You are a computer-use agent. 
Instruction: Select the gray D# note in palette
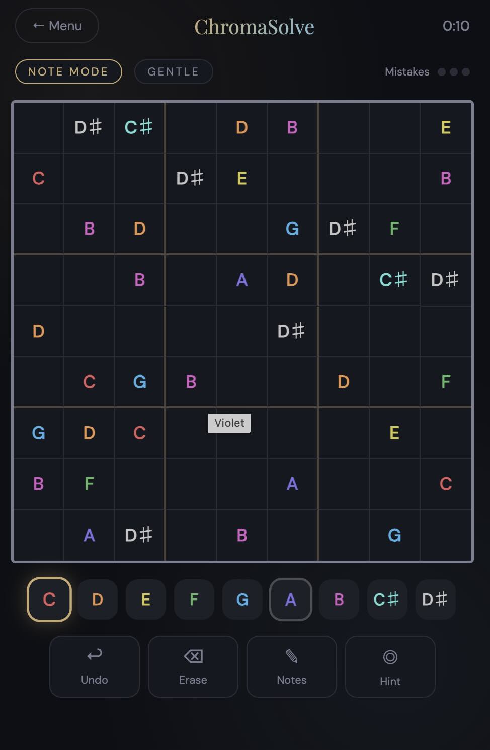click(x=435, y=599)
